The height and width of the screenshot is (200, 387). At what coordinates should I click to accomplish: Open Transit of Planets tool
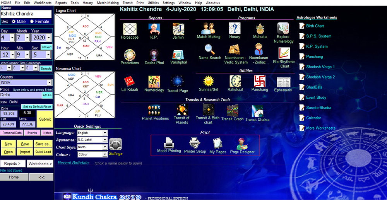tap(182, 109)
